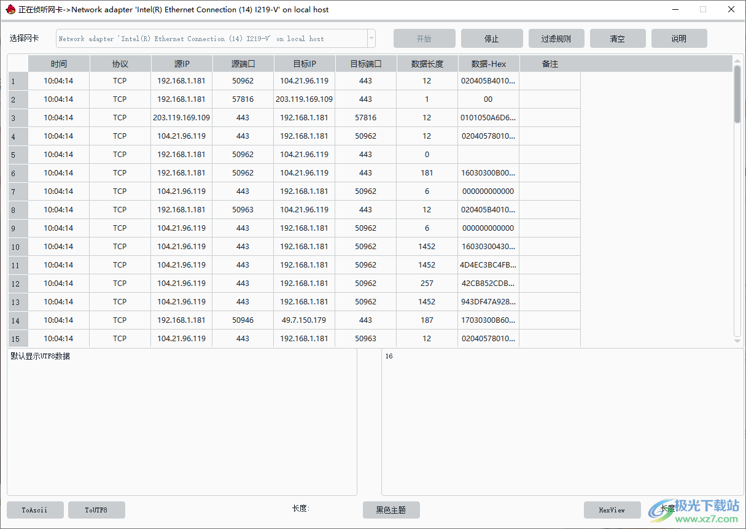Click hex data 4D4EC3BC4FB... in row 11
This screenshot has height=529, width=746.
[489, 265]
